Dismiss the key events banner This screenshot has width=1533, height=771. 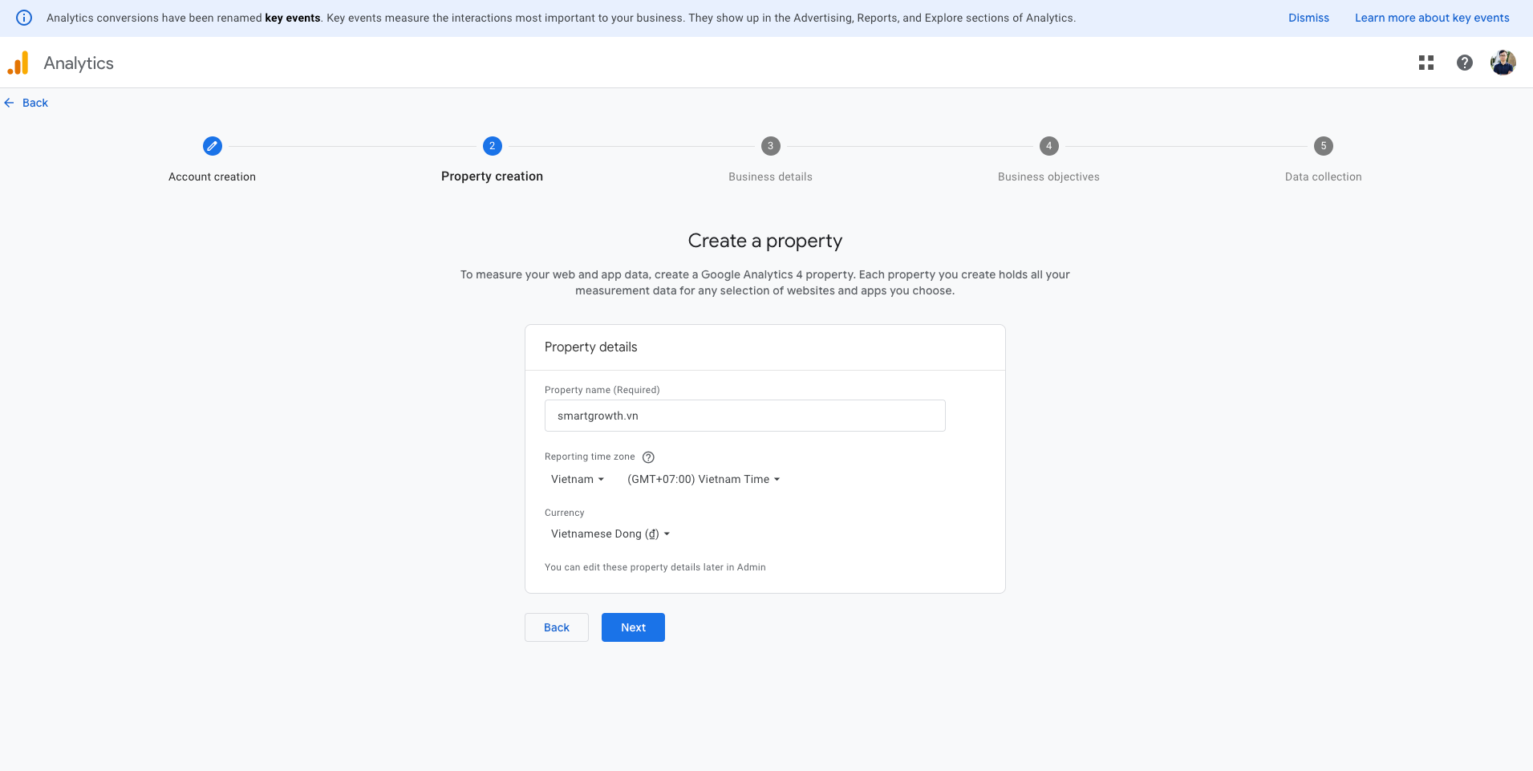1308,18
